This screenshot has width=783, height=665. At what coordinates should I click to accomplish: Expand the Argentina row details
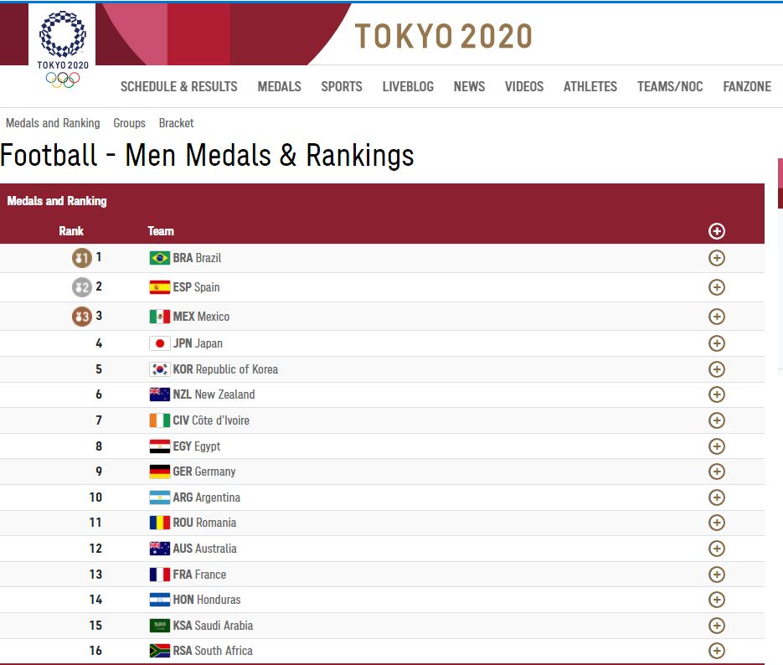click(x=716, y=497)
